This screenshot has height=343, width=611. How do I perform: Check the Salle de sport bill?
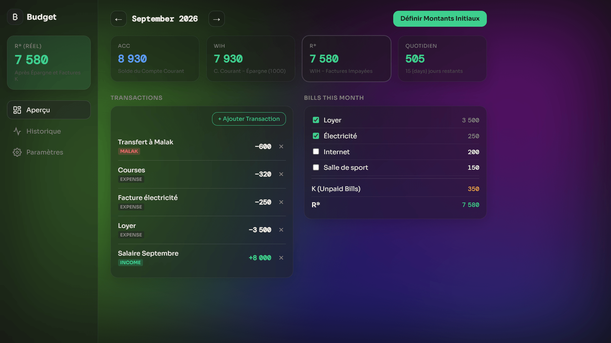click(x=316, y=167)
